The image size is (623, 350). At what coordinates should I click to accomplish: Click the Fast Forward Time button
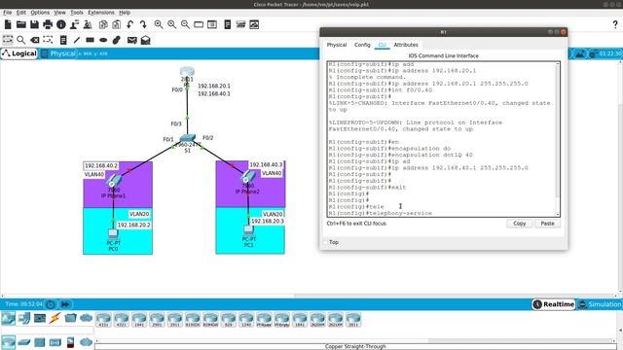point(65,304)
